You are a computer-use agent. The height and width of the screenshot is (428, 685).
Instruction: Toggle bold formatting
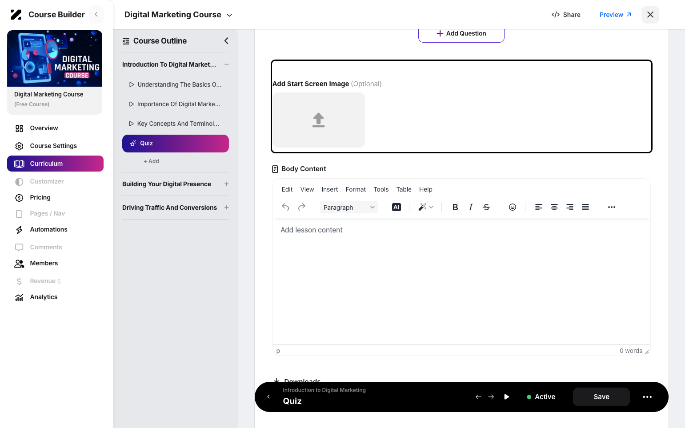pos(455,207)
